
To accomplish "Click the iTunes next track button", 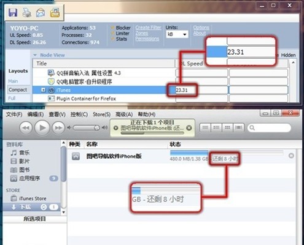I will coord(58,128).
